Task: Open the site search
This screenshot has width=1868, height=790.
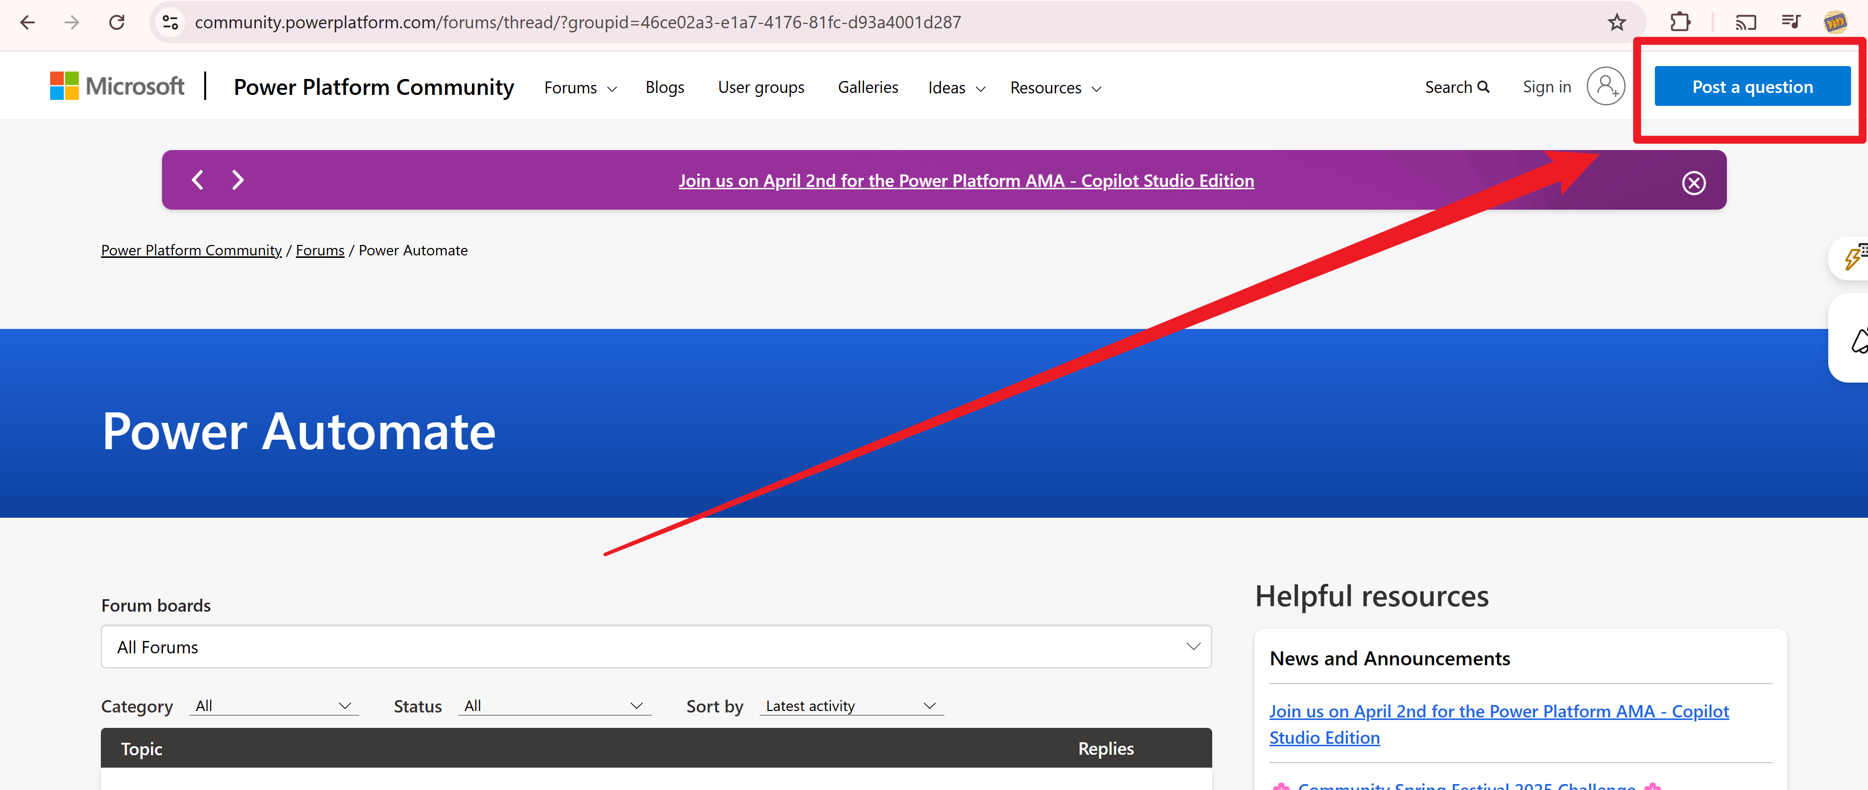Action: pyautogui.click(x=1456, y=87)
